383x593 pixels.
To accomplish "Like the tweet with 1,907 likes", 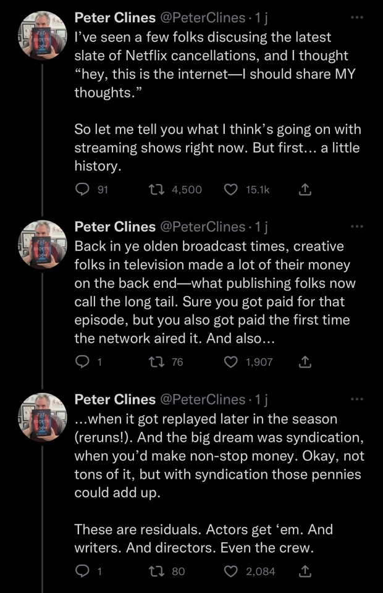I will coord(230,362).
